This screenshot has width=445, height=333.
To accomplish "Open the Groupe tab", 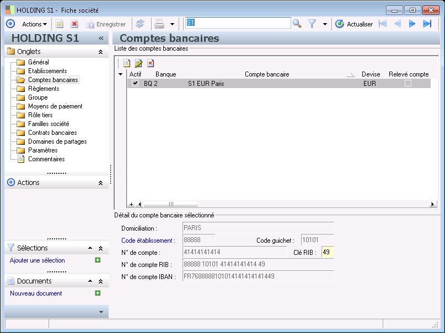I will [x=37, y=97].
